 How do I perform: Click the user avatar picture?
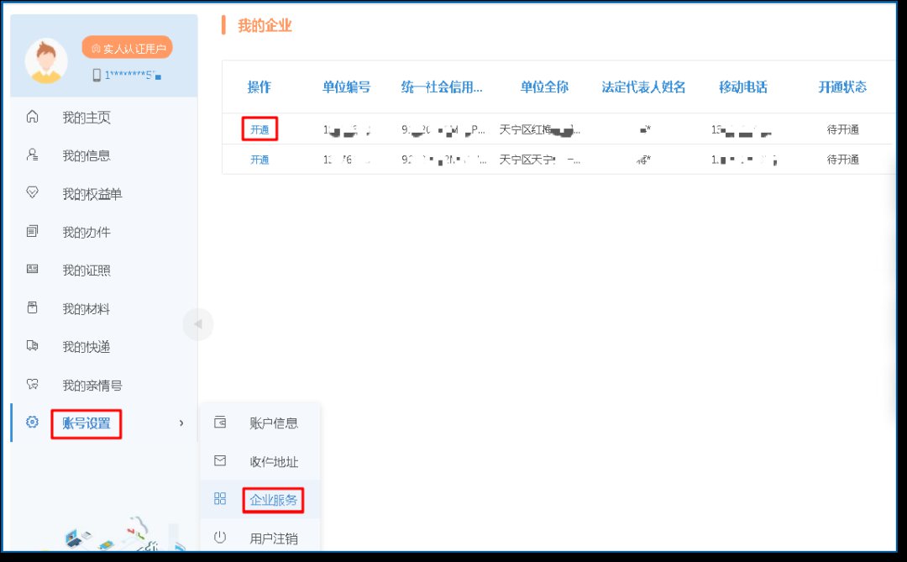(x=46, y=61)
